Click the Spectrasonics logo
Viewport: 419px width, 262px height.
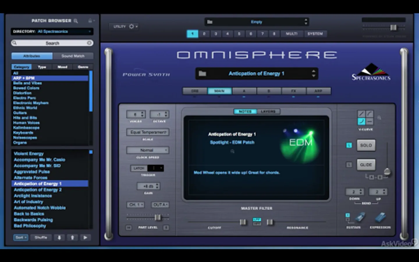pos(371,72)
